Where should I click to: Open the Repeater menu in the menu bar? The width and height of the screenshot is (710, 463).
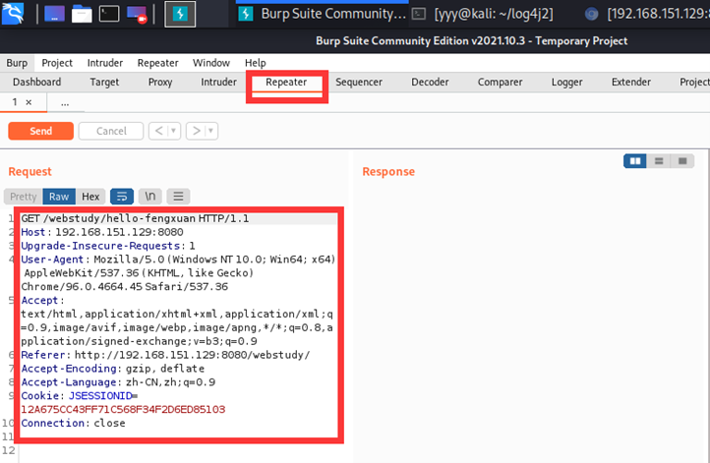pos(157,63)
